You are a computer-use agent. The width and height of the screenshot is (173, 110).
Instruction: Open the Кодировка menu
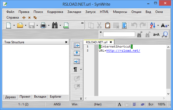(55, 12)
